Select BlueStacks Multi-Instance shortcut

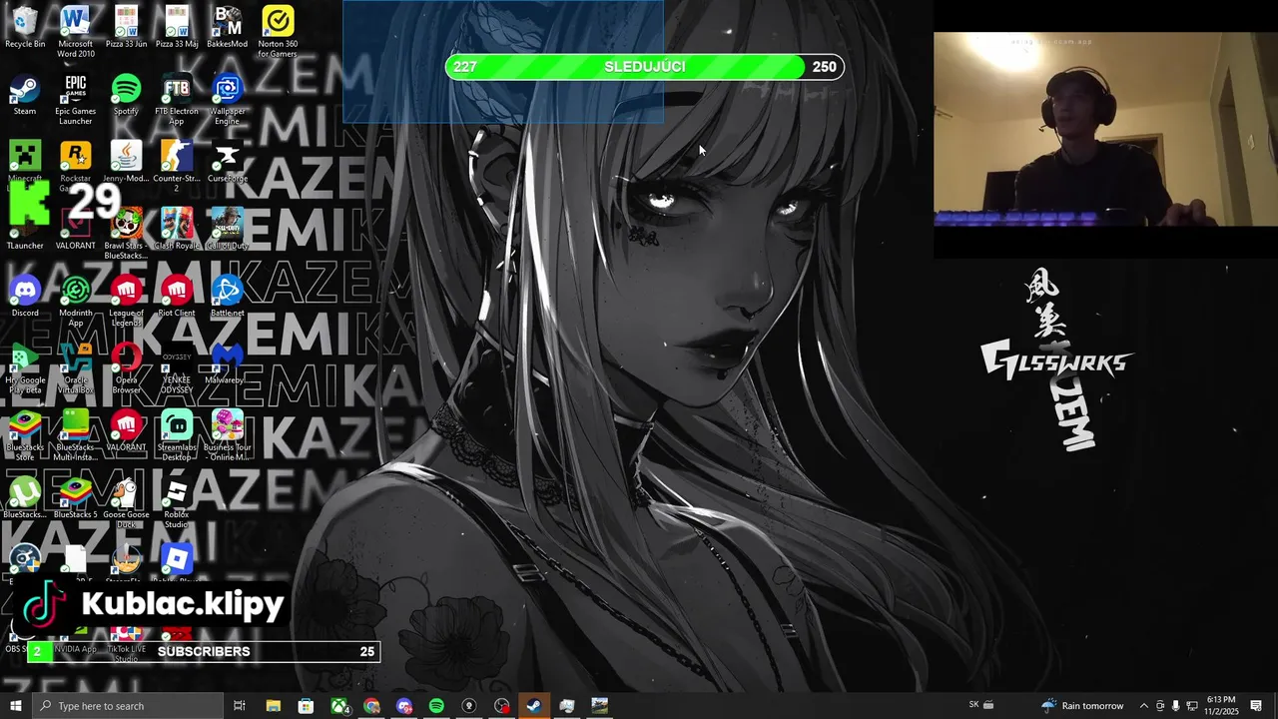pos(76,434)
